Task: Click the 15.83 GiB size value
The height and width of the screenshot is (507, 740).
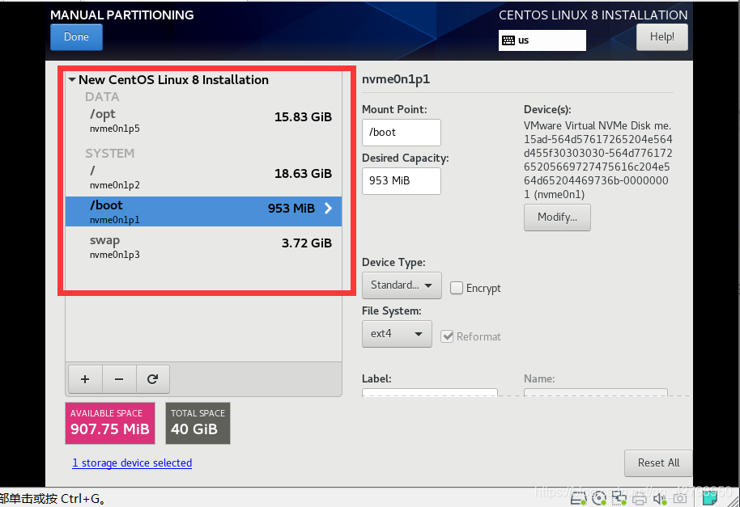Action: pyautogui.click(x=303, y=117)
